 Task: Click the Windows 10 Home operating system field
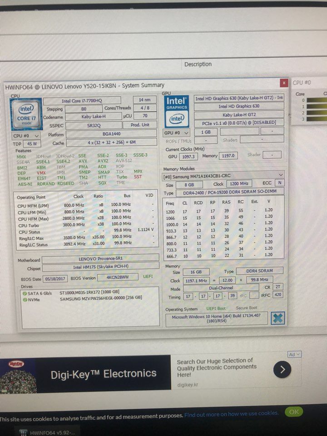[216, 319]
